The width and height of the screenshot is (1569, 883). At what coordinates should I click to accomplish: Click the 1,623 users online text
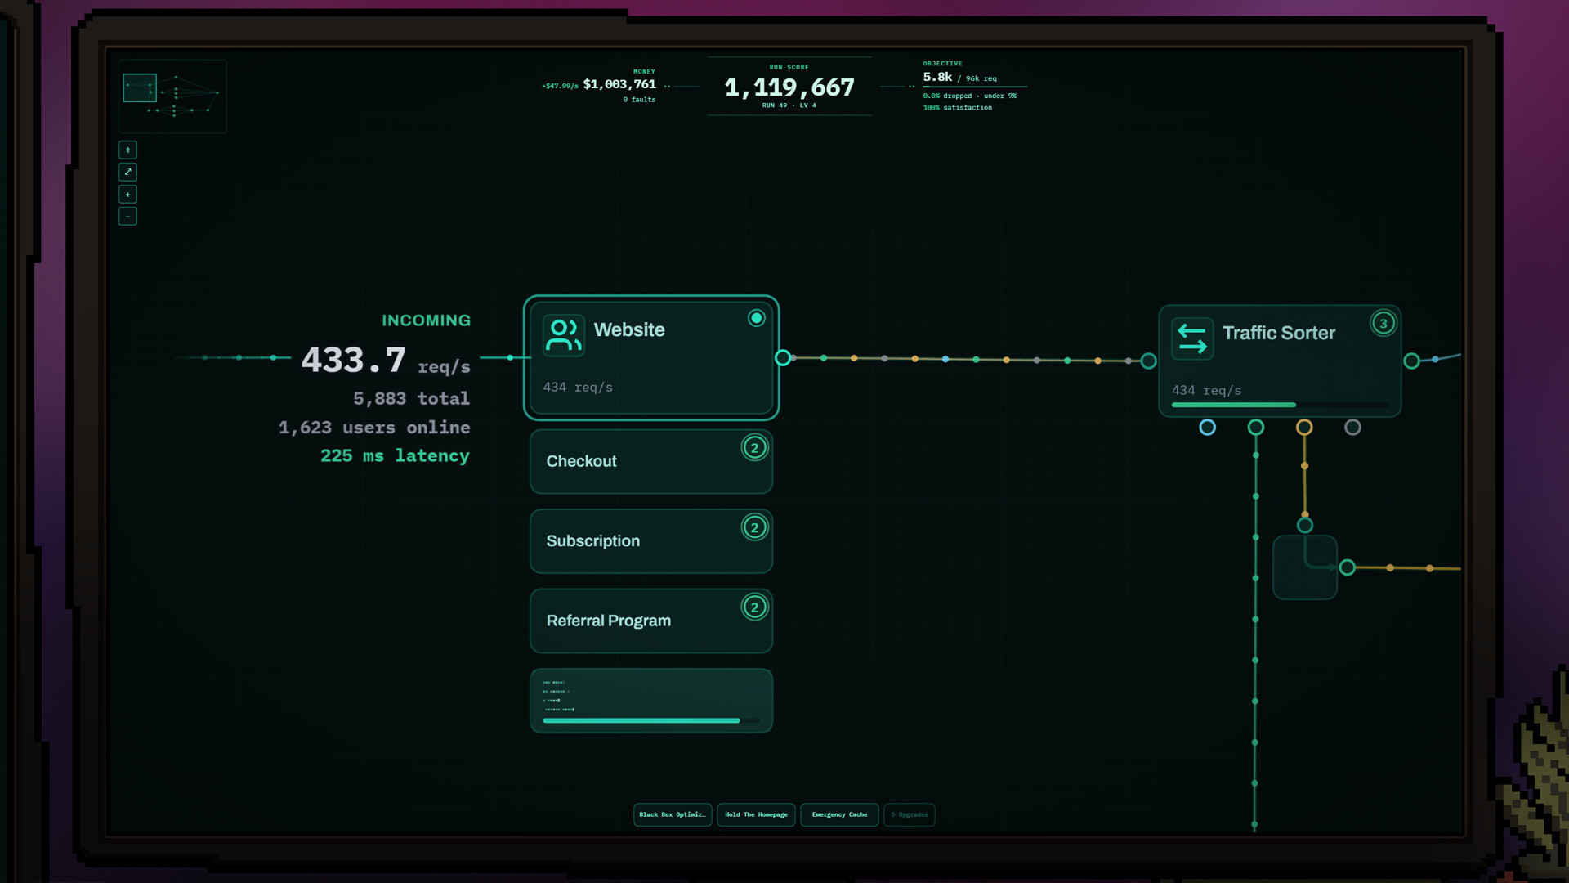[374, 427]
